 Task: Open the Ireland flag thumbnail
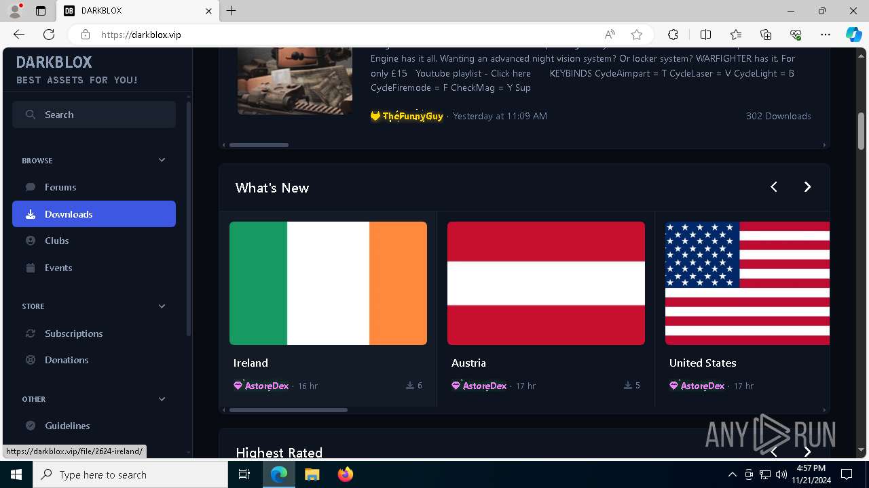328,283
